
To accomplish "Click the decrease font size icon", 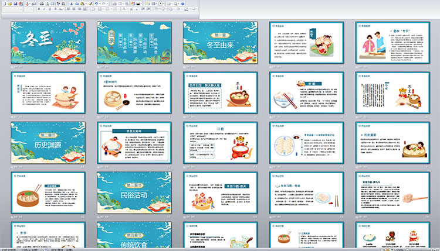I will pos(137,9).
